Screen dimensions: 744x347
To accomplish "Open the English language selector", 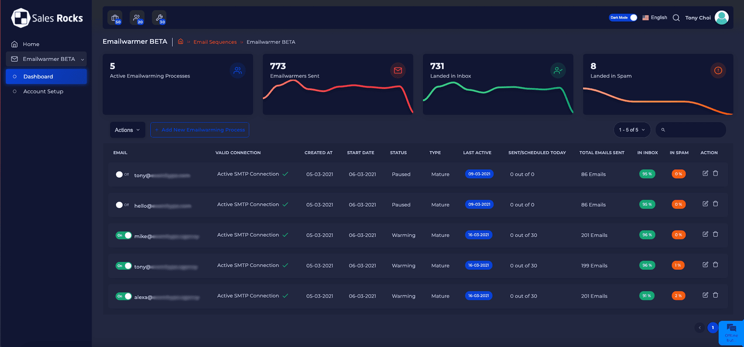I will [x=655, y=18].
